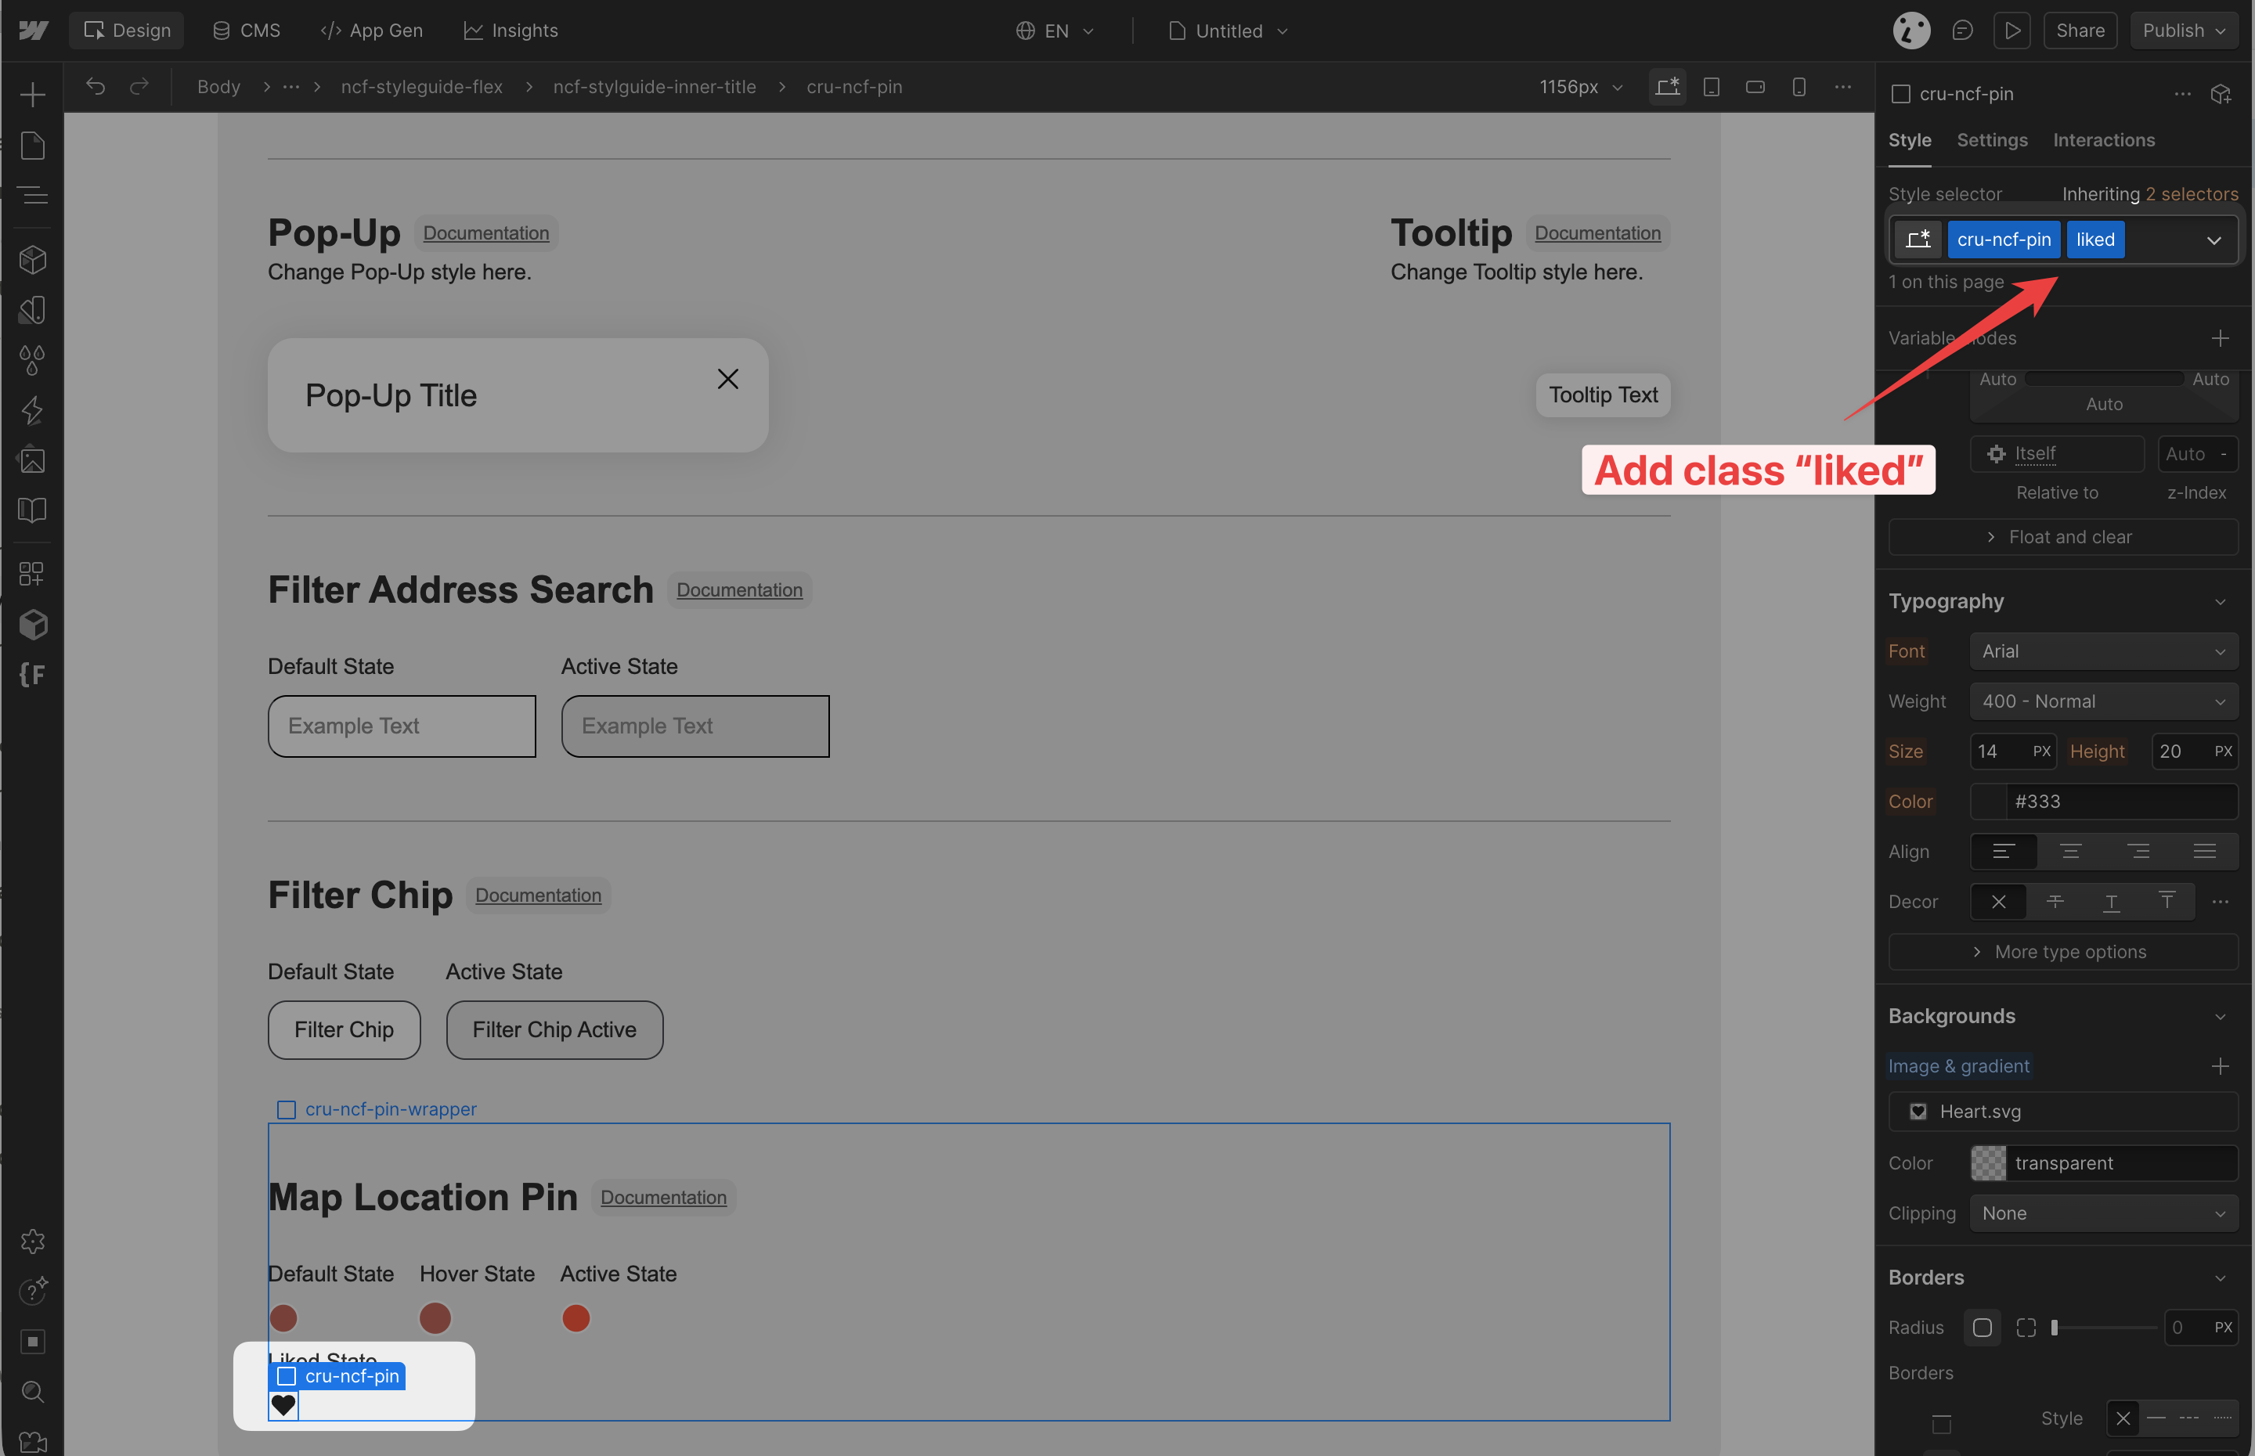Open the comments icon

click(x=1962, y=31)
